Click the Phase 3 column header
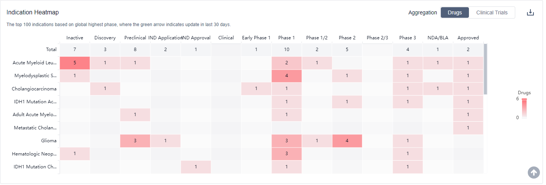546x185 pixels. (407, 38)
